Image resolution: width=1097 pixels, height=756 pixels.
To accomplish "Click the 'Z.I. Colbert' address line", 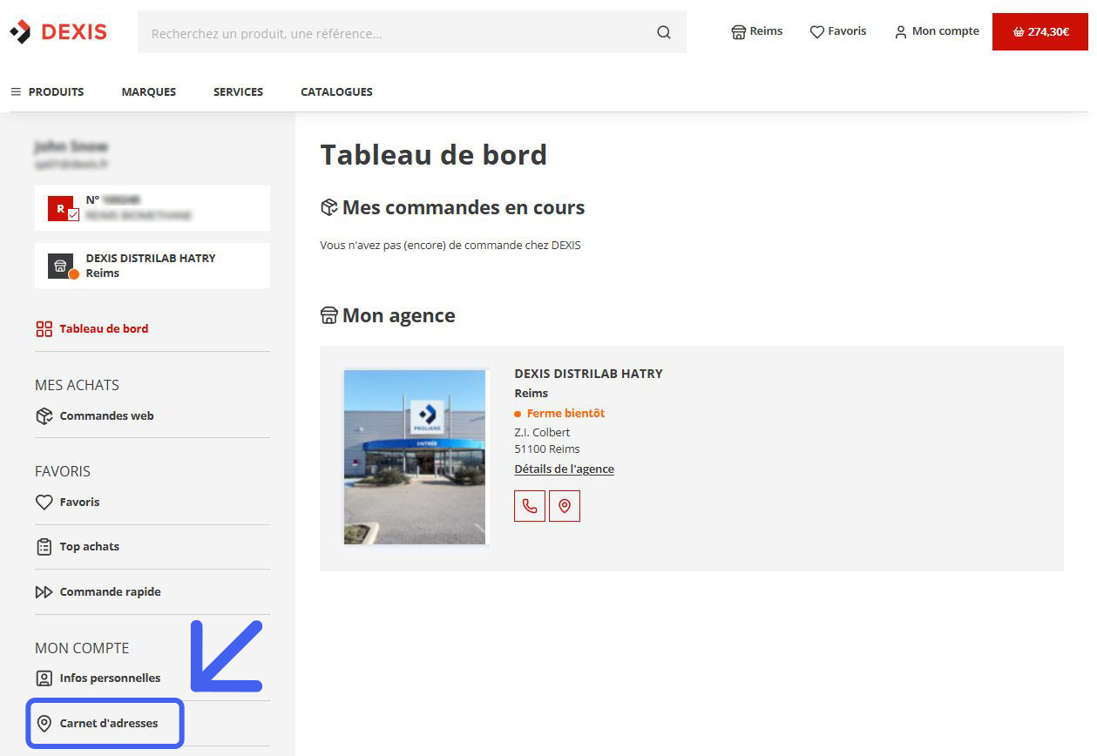I will [543, 433].
